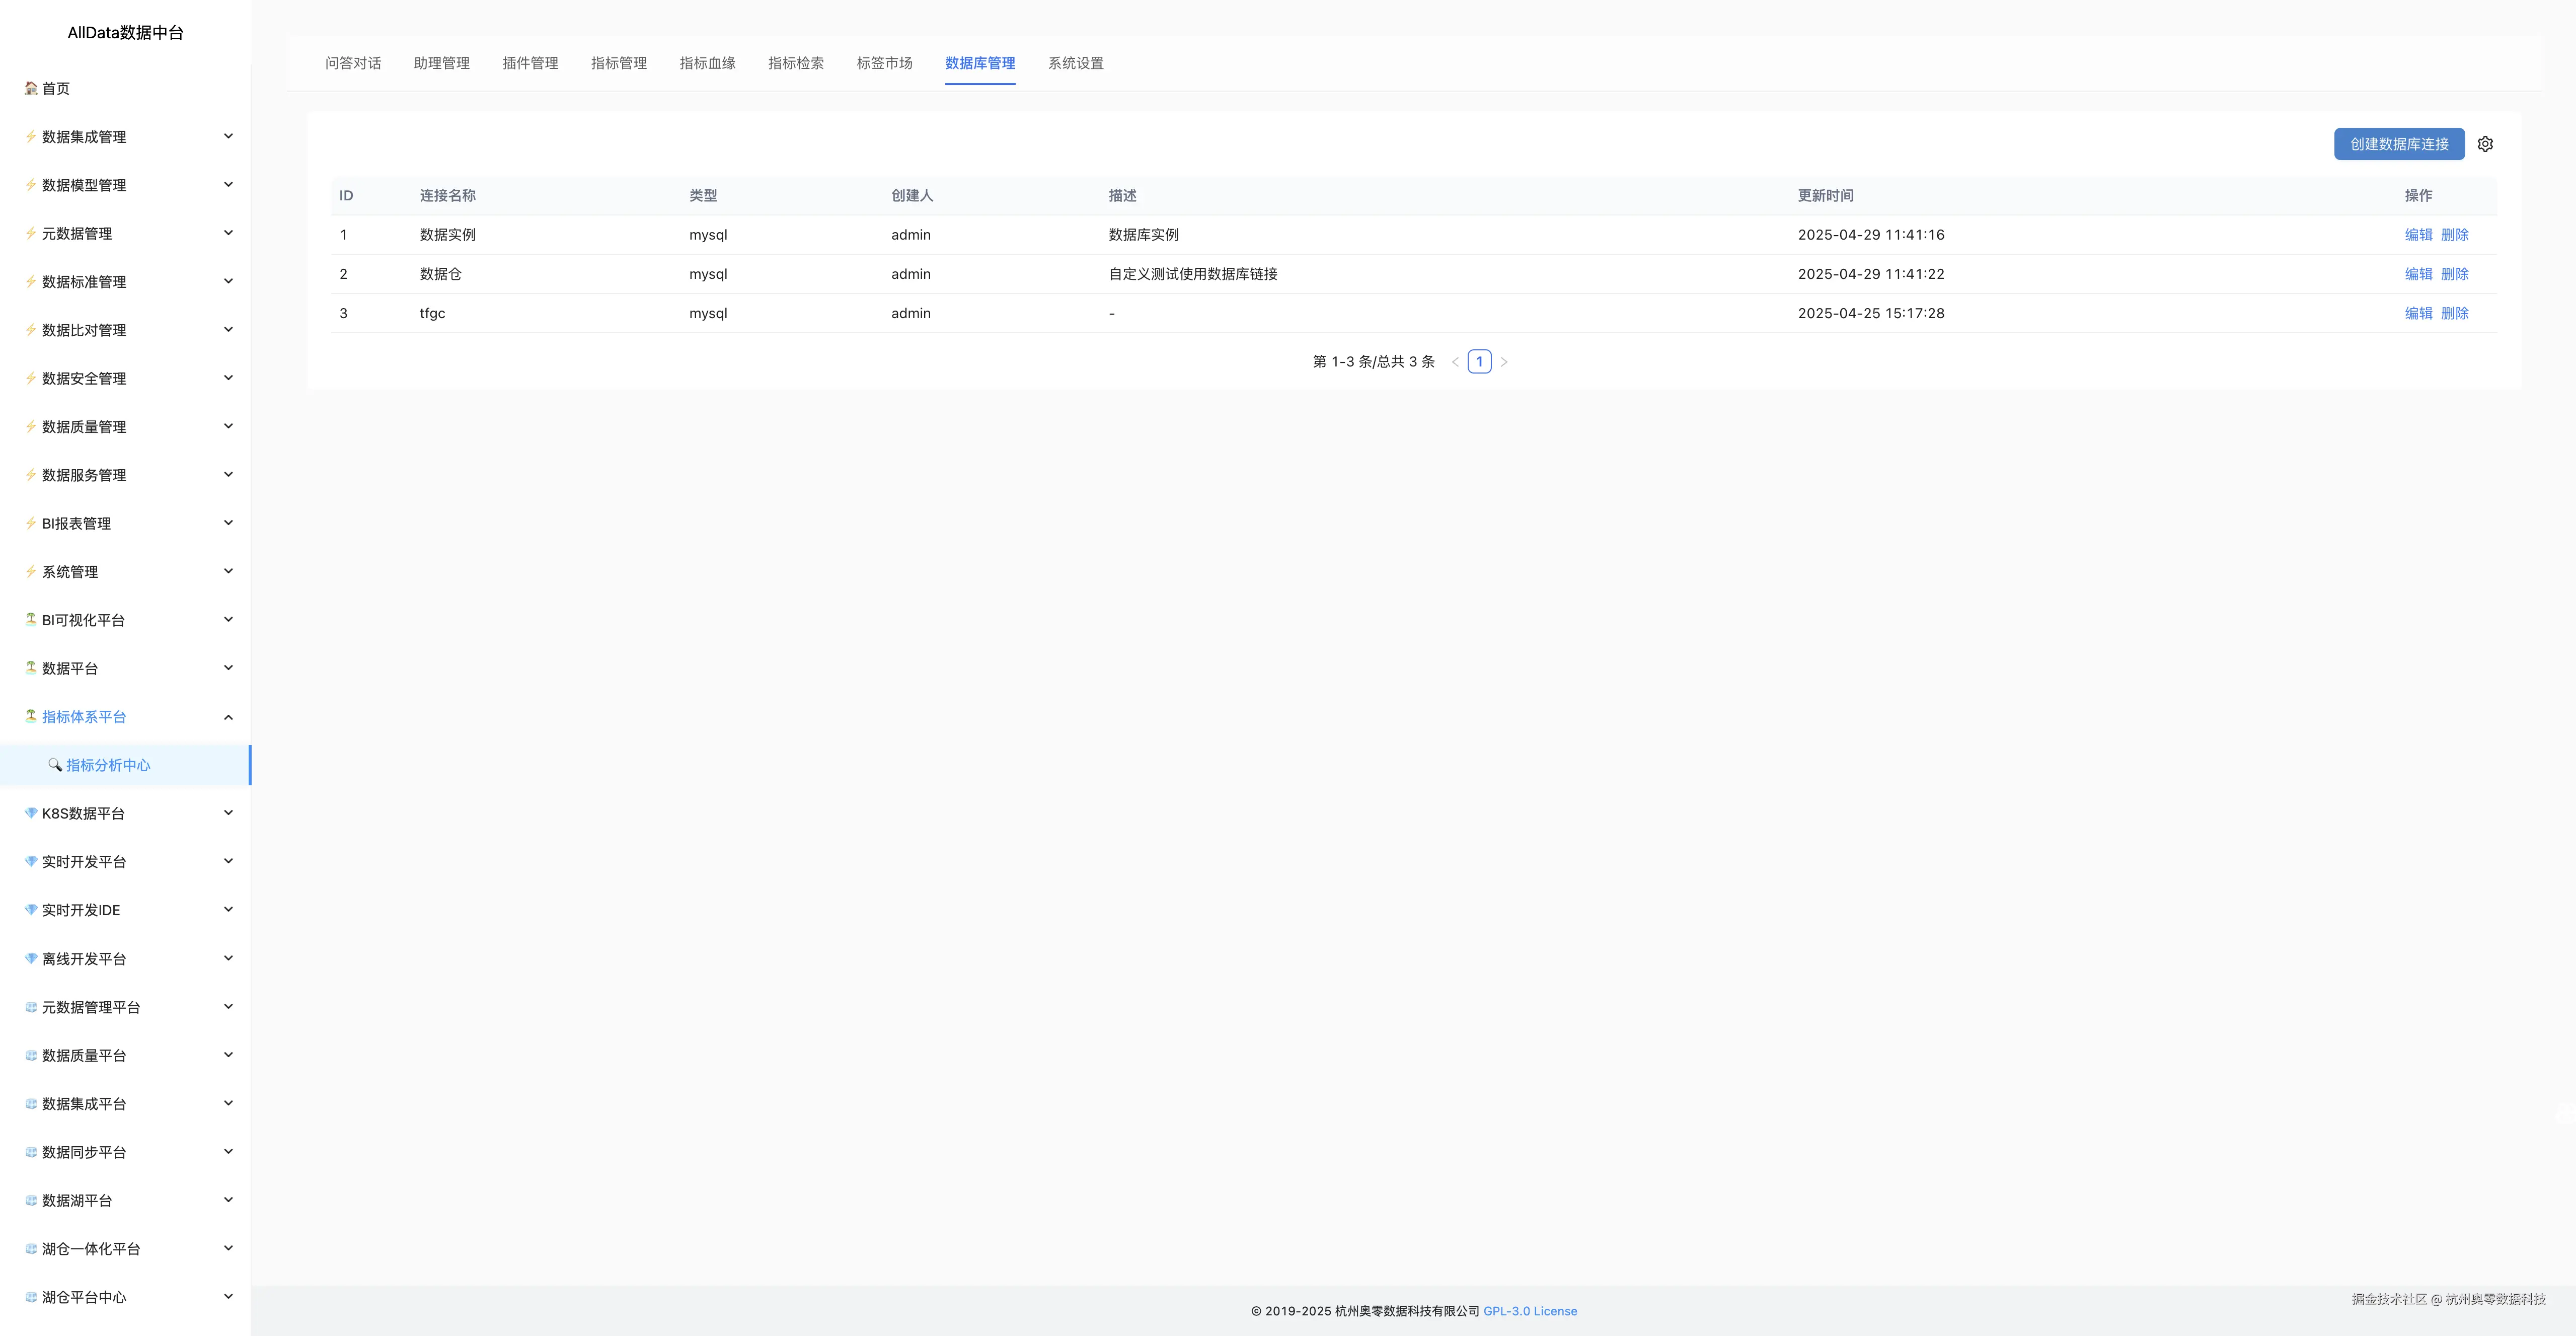The width and height of the screenshot is (2576, 1336).
Task: Click the home icon beside 首页
Action: (31, 88)
